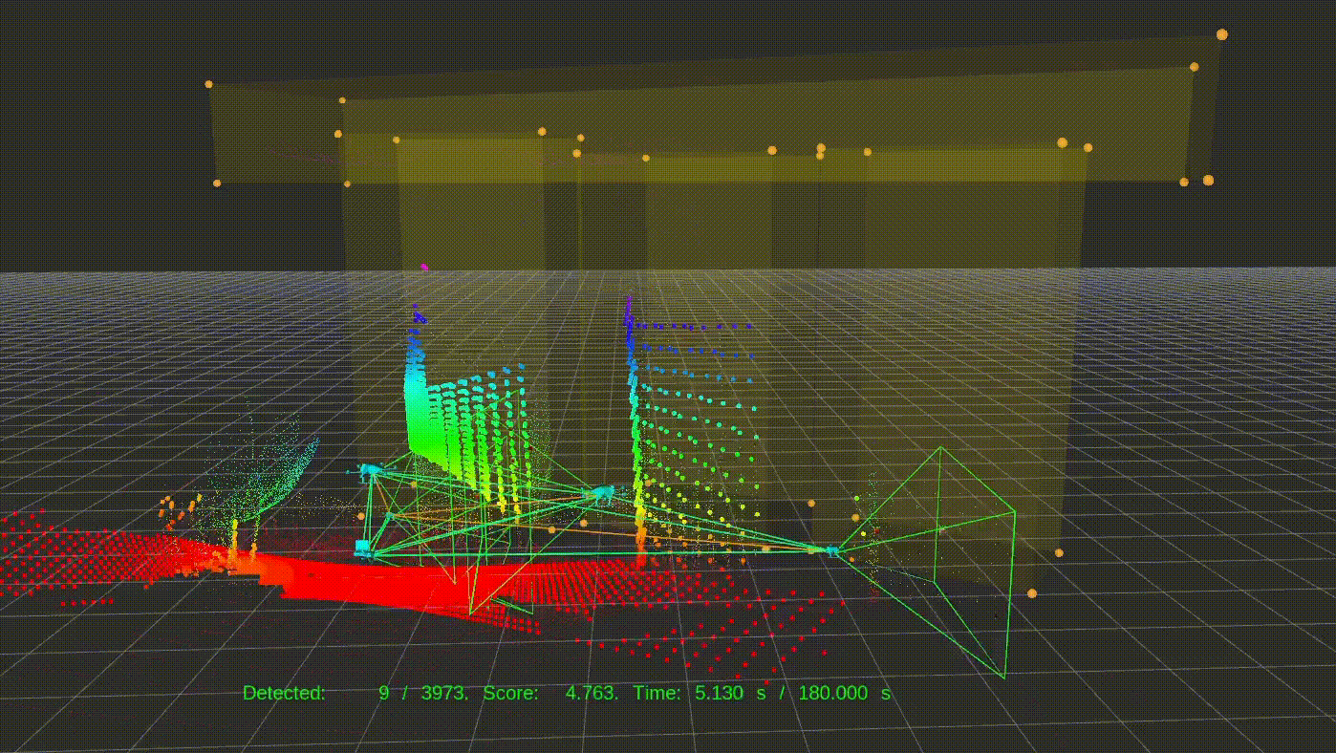Viewport: 1336px width, 753px height.
Task: Click the "Score:" status label
Action: [510, 693]
